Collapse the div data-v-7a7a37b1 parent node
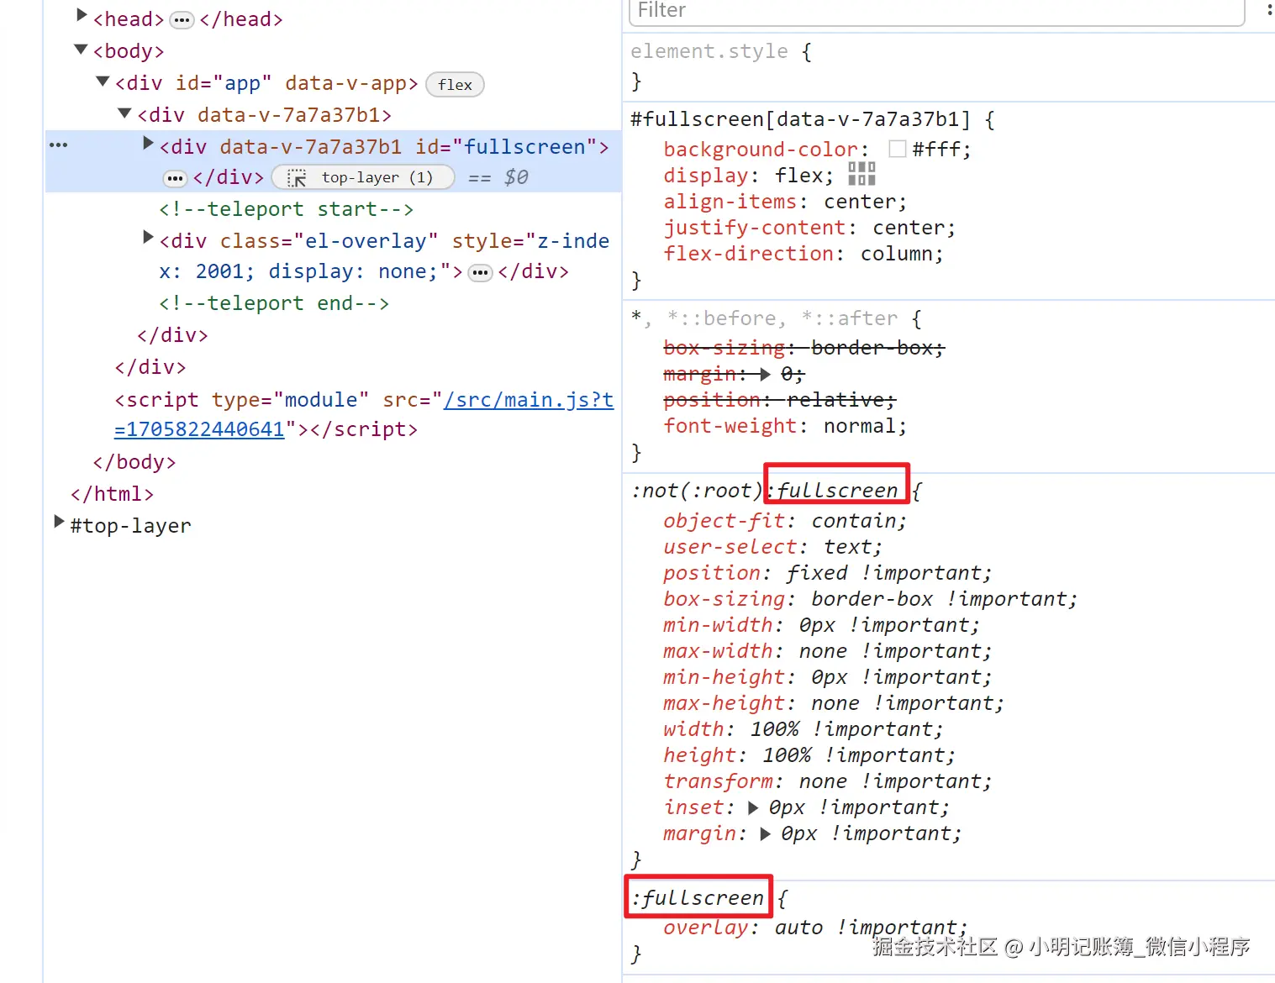Viewport: 1275px width, 983px height. coord(125,113)
